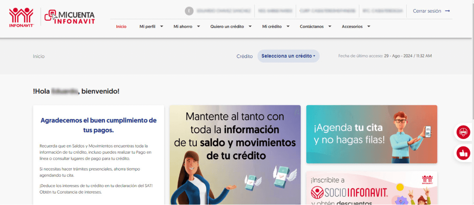Expand the arrow next to Contáctanos

[329, 27]
